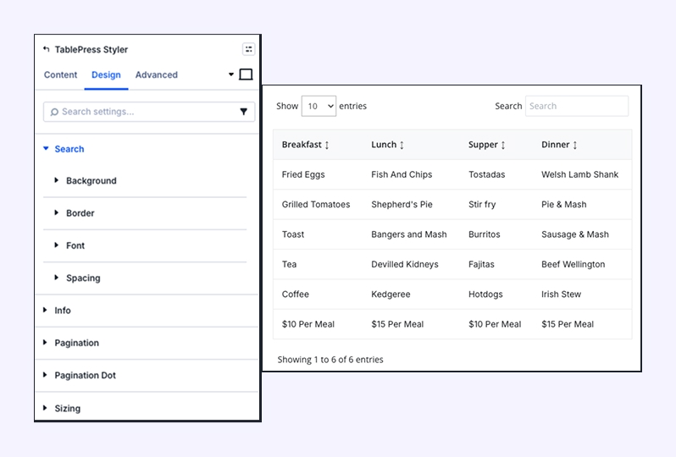Select the Design tab

[106, 75]
